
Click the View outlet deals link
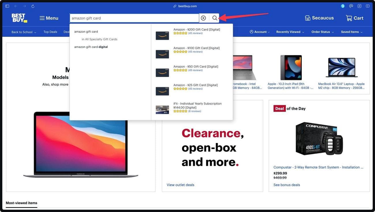tap(180, 185)
